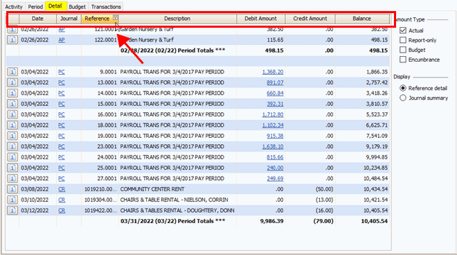Uncheck the Actual amount type checkbox
The width and height of the screenshot is (457, 255).
(x=403, y=30)
